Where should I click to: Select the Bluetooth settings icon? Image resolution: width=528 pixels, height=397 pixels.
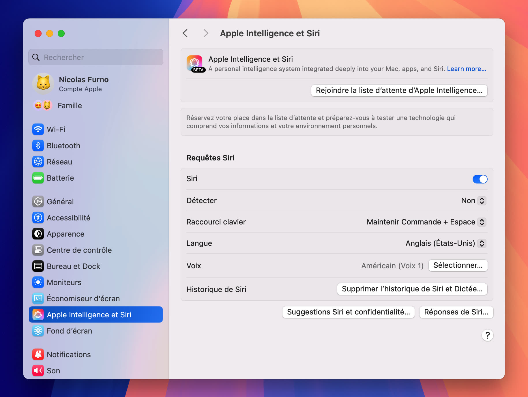[38, 146]
